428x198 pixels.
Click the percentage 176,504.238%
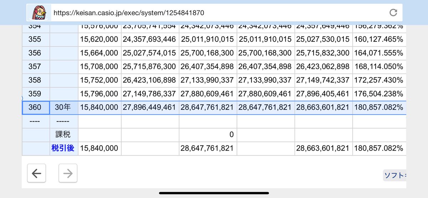[379, 94]
